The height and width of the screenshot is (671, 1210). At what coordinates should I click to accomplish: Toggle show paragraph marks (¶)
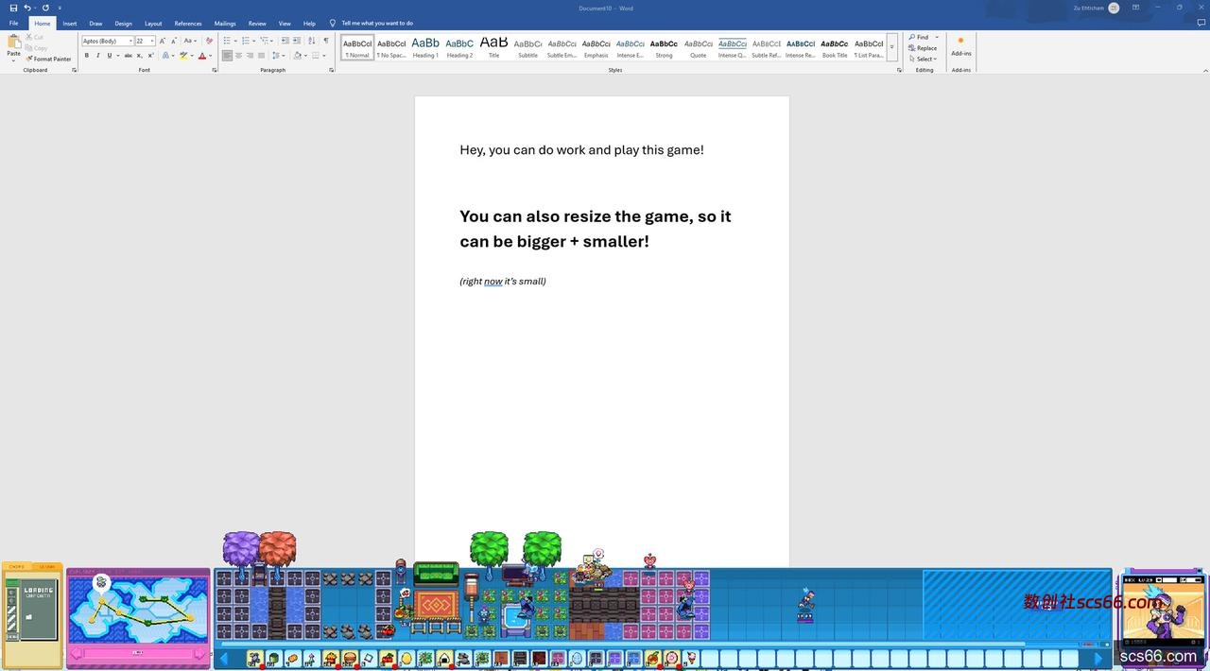click(326, 41)
